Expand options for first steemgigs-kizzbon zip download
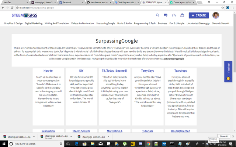This screenshot has width=236, height=147. [x=34, y=137]
